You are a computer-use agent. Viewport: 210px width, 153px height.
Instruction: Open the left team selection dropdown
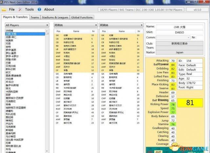(76, 25)
